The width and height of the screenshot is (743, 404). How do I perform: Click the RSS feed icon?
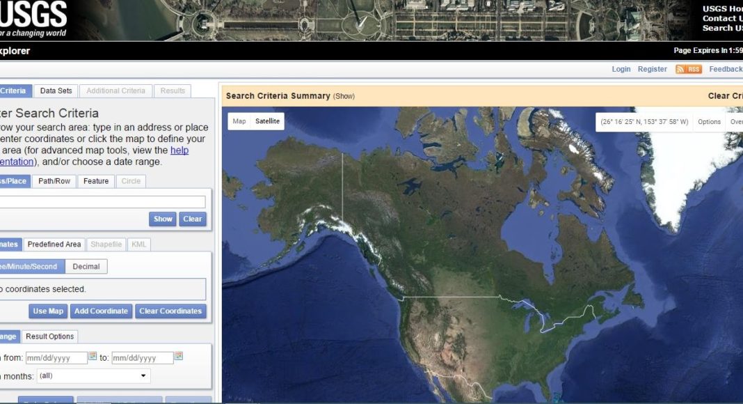688,69
